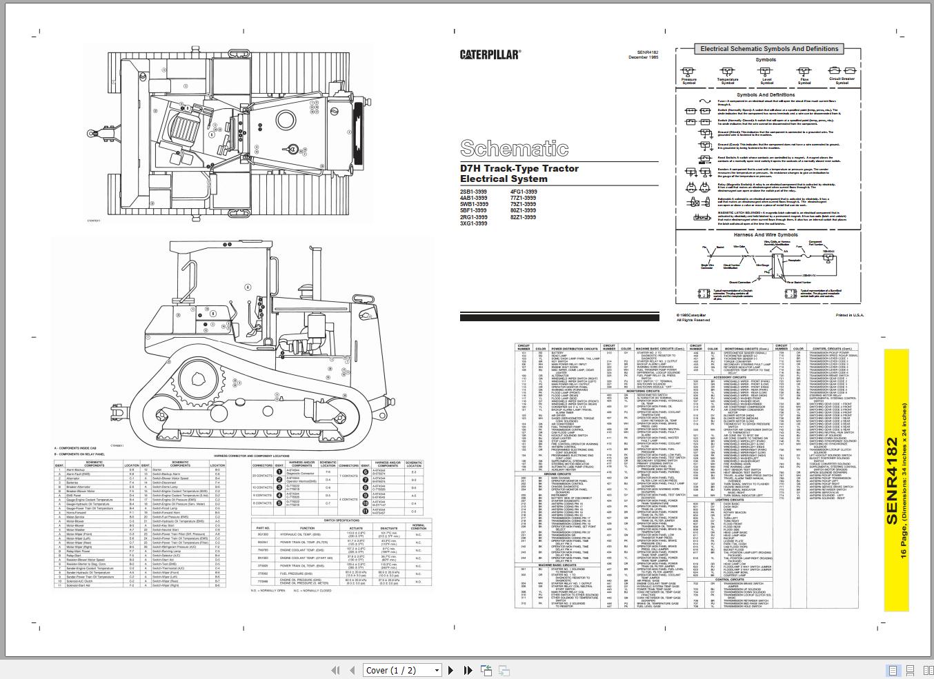This screenshot has height=679, width=934.
Task: Click the next page playback-style arrow button
Action: 450,670
